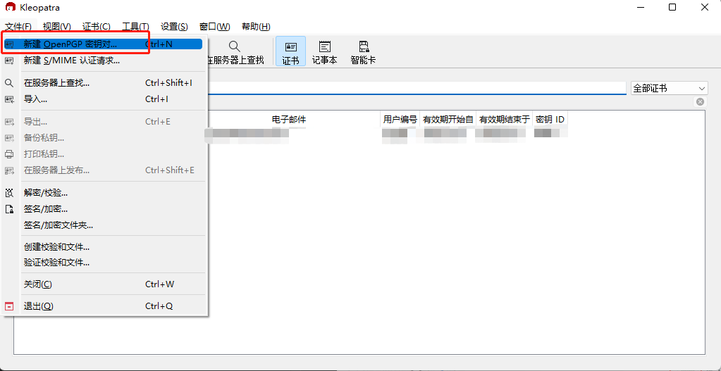Image resolution: width=721 pixels, height=371 pixels.
Task: Click S/MIME request icon in menu
Action: 9,60
